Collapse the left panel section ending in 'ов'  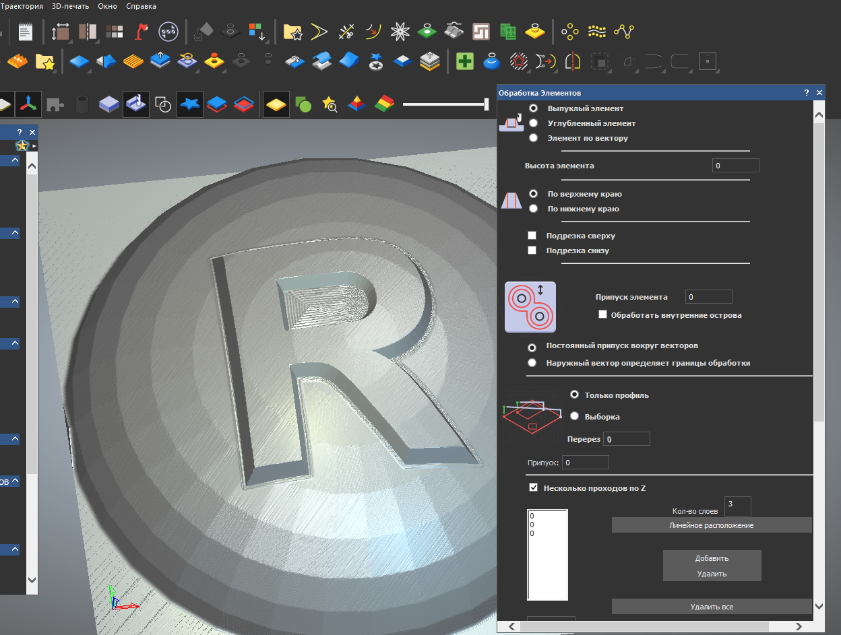15,481
